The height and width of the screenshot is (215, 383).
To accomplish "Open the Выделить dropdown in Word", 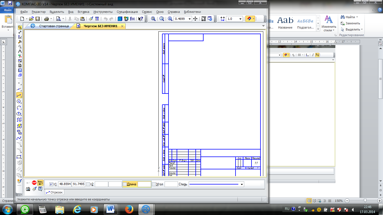I will (x=352, y=29).
